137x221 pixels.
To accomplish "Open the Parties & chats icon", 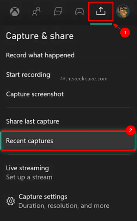I will point(58,11).
